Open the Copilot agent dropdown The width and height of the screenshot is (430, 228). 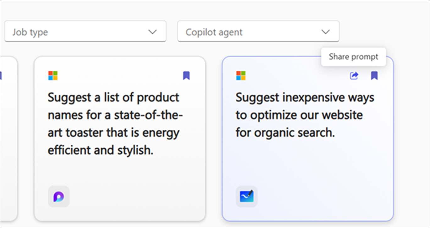pyautogui.click(x=258, y=31)
